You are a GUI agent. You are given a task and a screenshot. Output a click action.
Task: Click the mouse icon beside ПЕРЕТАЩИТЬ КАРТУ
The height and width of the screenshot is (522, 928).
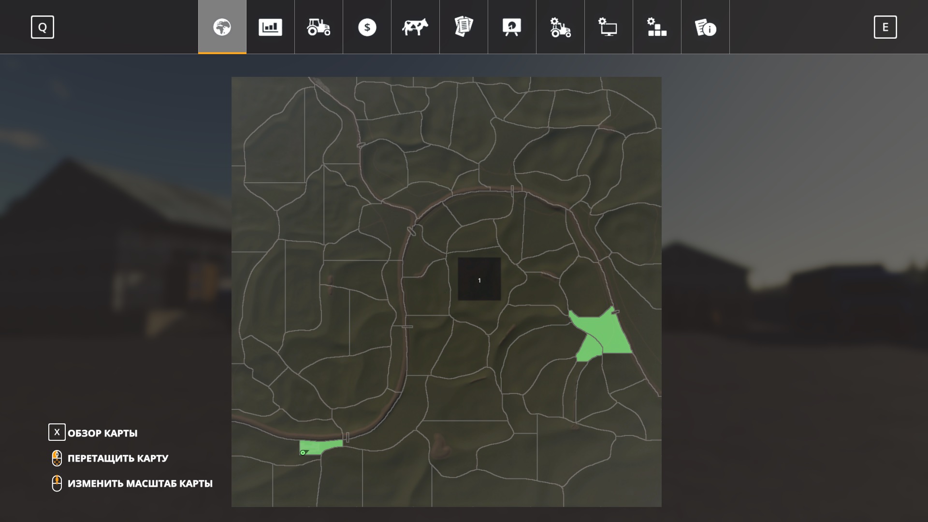tap(57, 458)
